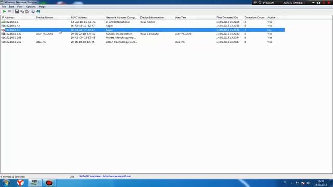Open the File menu
Viewport: 333px width, 187px height.
click(x=4, y=7)
